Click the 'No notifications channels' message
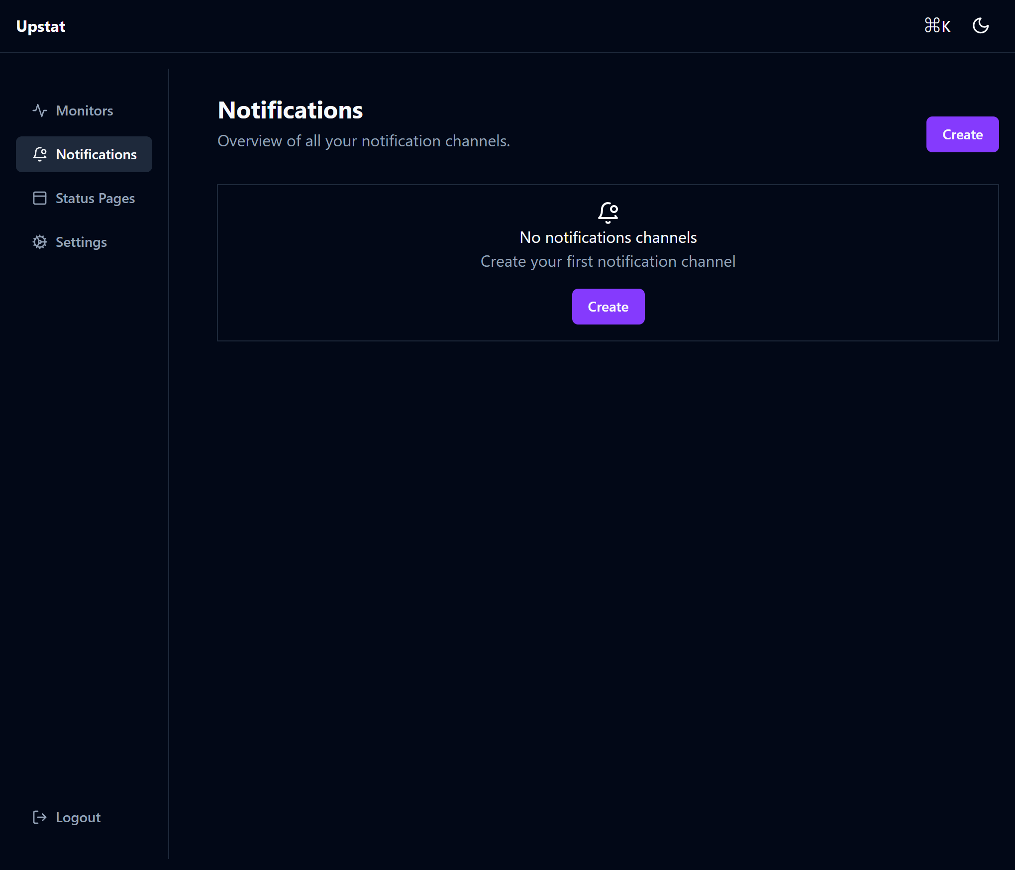The width and height of the screenshot is (1015, 870). coord(608,237)
